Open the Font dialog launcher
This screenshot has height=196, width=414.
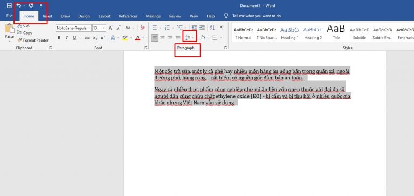(x=146, y=48)
